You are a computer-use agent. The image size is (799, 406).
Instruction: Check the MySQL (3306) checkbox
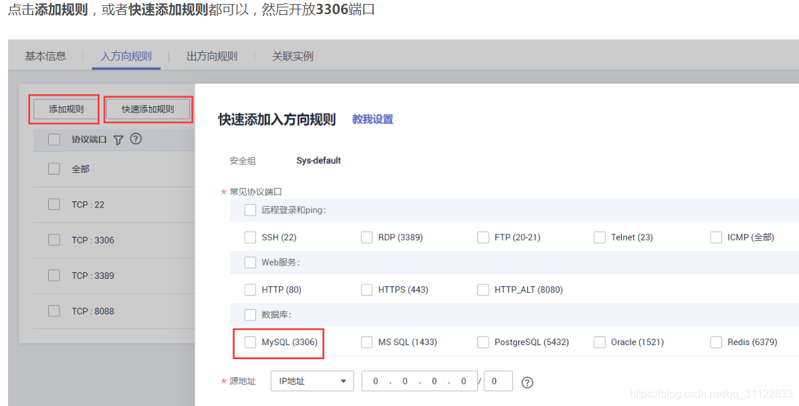point(250,342)
